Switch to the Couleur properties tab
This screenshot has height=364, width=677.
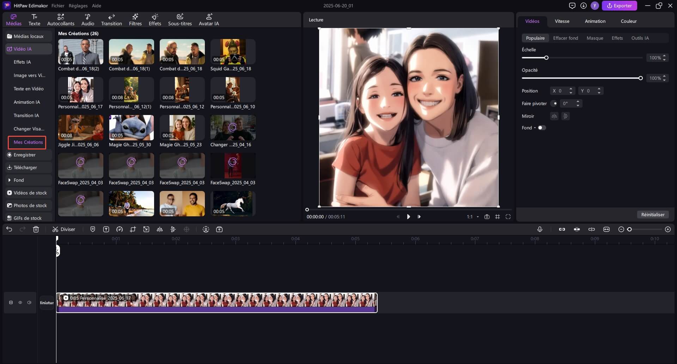point(629,21)
